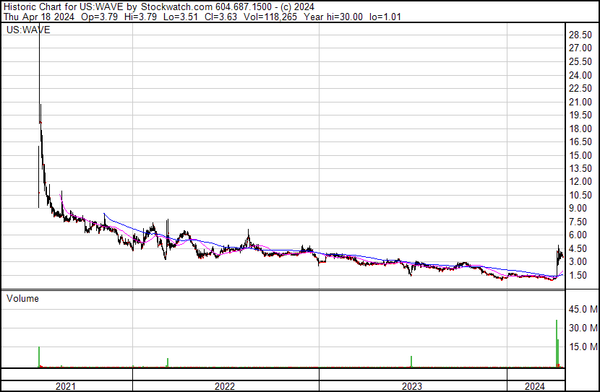Click the 10.50 price axis label
This screenshot has width=600, height=392.
580,195
